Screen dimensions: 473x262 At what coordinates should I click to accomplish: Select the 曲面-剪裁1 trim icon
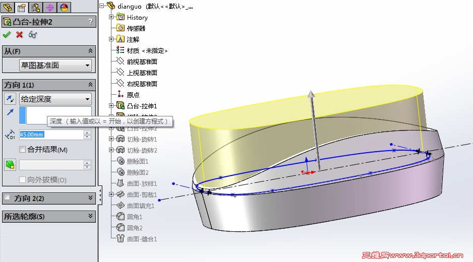121,194
